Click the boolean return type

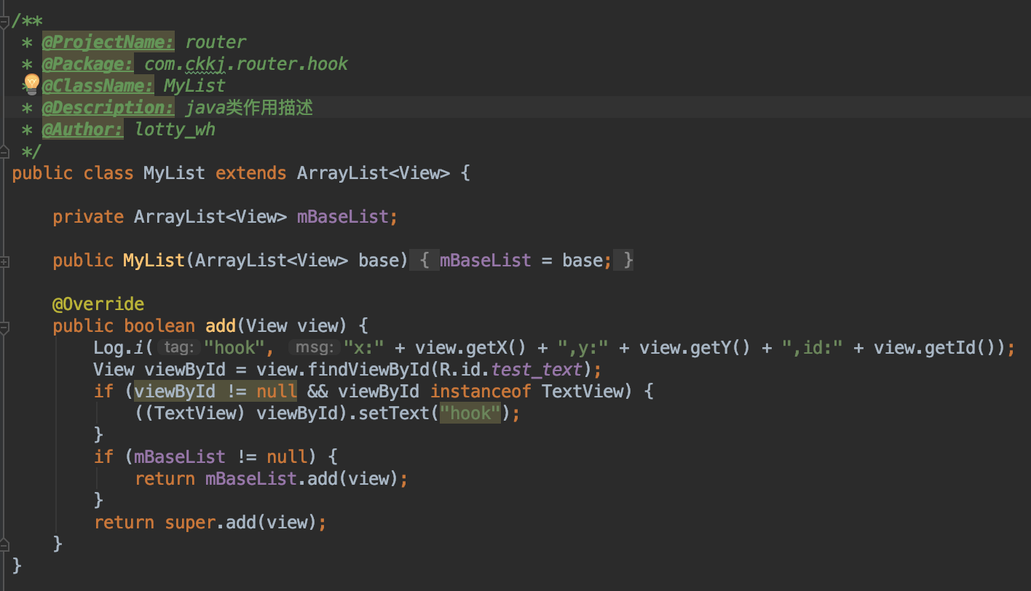tap(159, 326)
